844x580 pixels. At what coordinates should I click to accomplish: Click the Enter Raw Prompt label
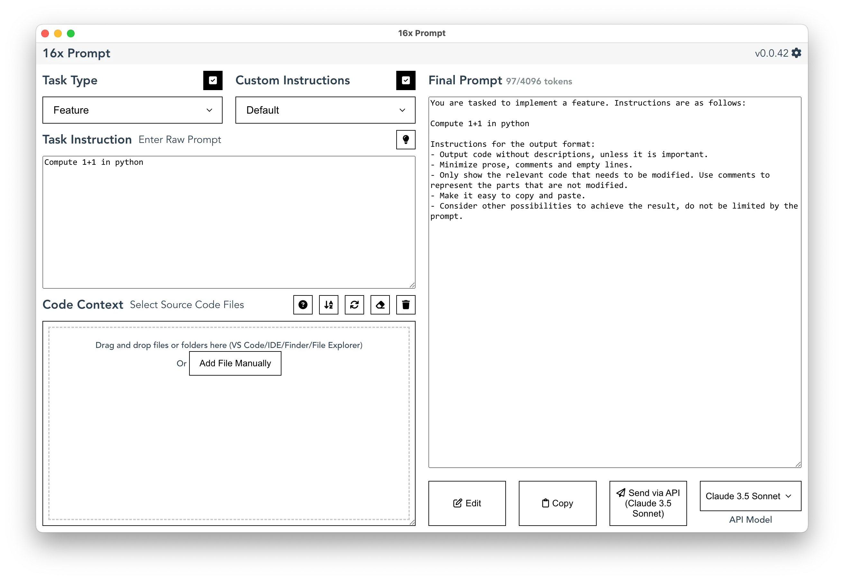tap(180, 140)
